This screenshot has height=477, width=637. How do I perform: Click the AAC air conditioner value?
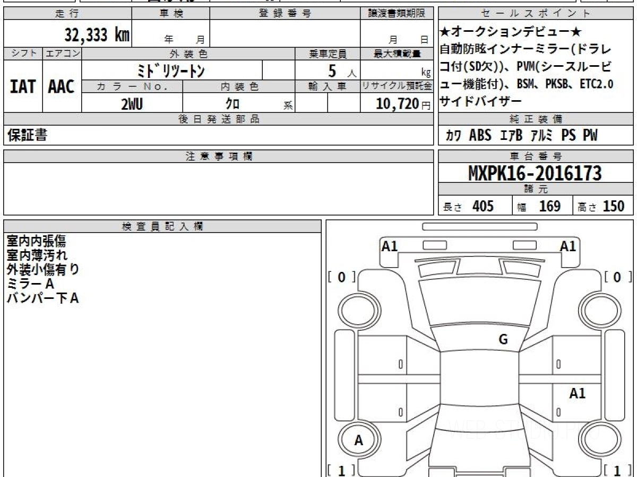(x=62, y=86)
